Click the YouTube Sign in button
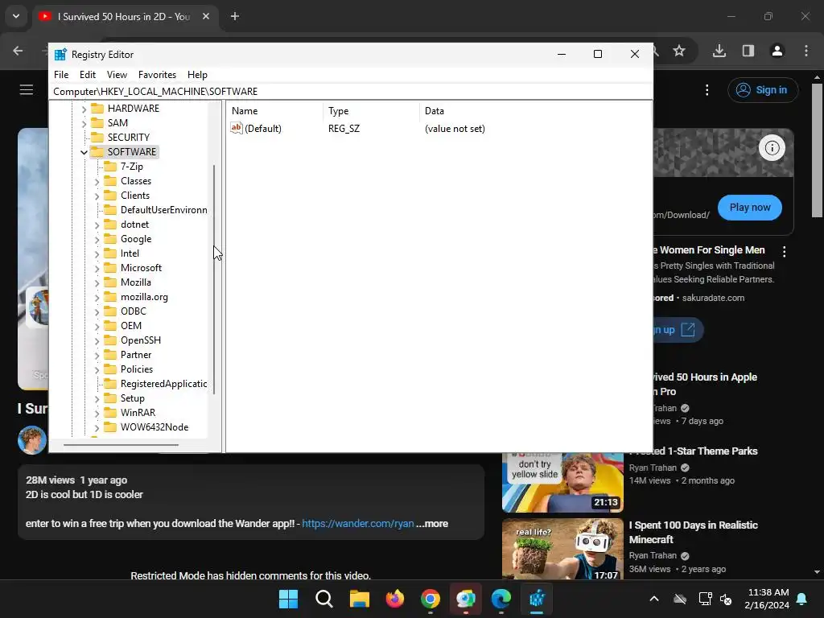 [763, 90]
